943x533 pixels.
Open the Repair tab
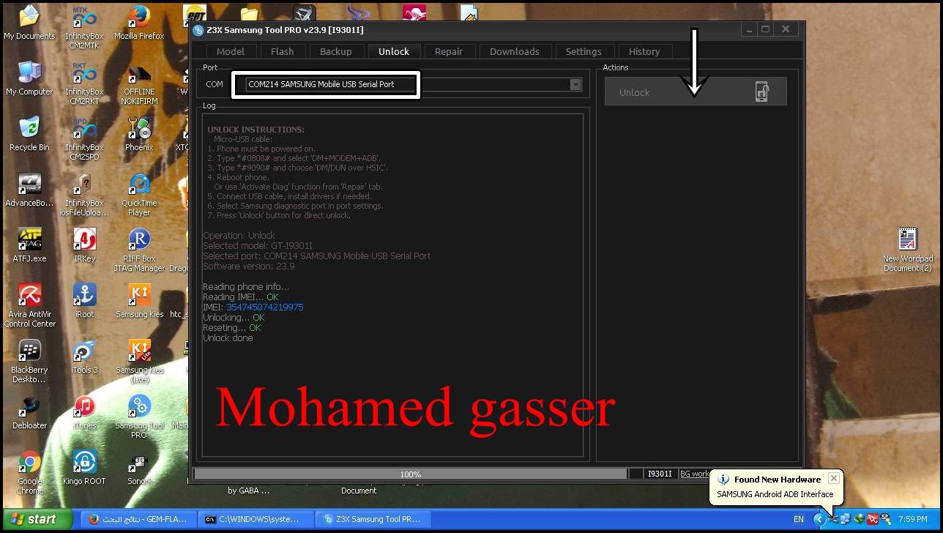(449, 51)
